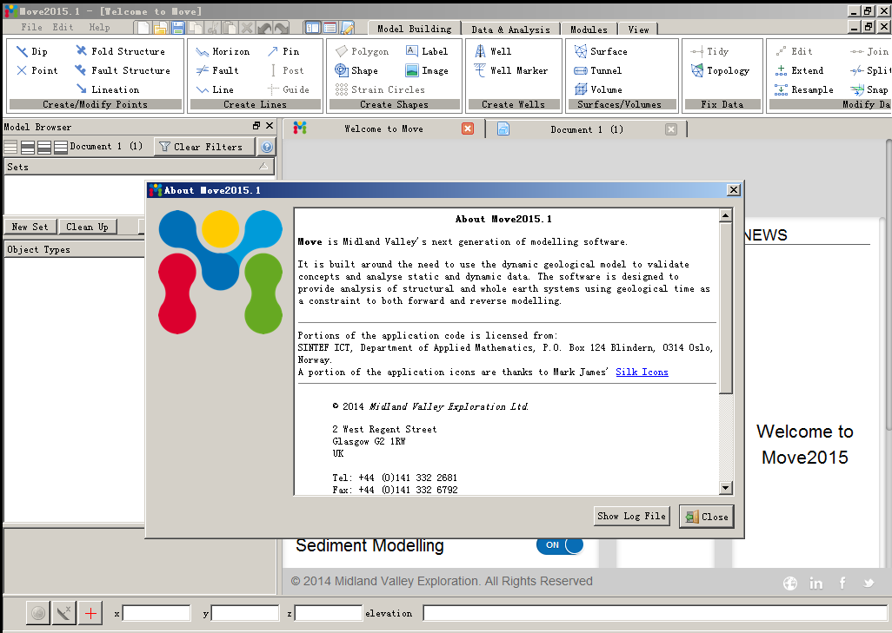Click the About dialog scrollbar up arrow

(x=725, y=215)
